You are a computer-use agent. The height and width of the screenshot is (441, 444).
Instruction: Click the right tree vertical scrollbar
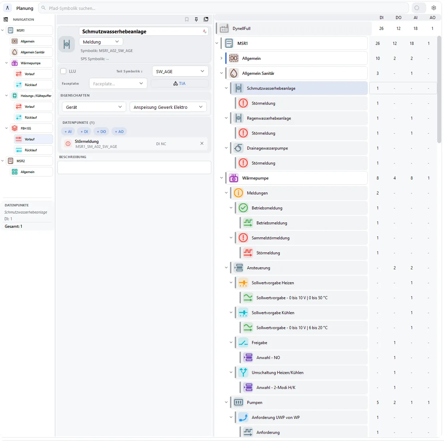tap(439, 89)
